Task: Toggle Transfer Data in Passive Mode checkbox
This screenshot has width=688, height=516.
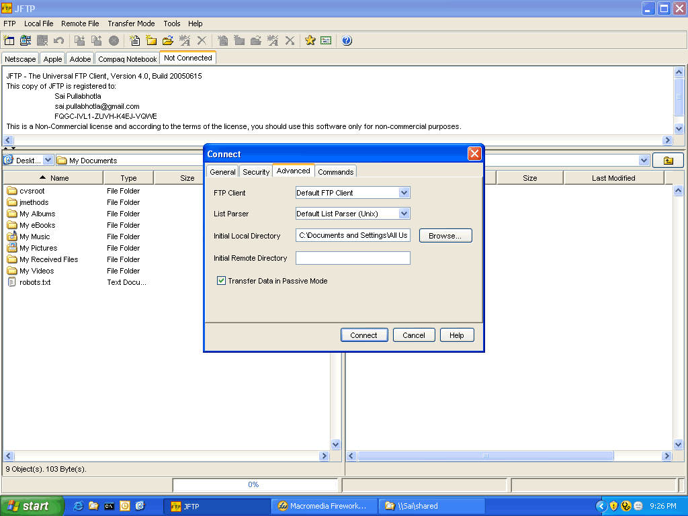Action: click(221, 281)
